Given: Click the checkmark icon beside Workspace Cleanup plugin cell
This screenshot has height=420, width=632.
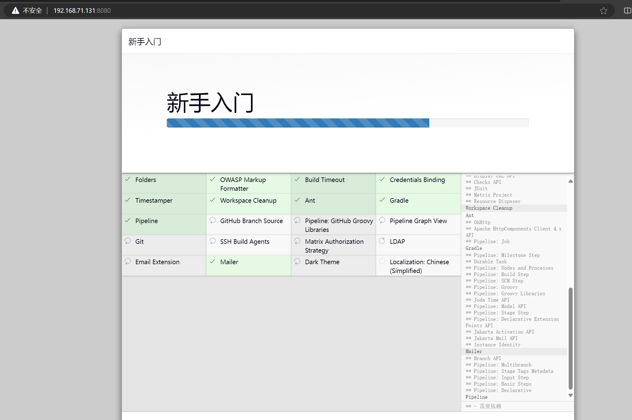Looking at the screenshot, I should pyautogui.click(x=213, y=200).
